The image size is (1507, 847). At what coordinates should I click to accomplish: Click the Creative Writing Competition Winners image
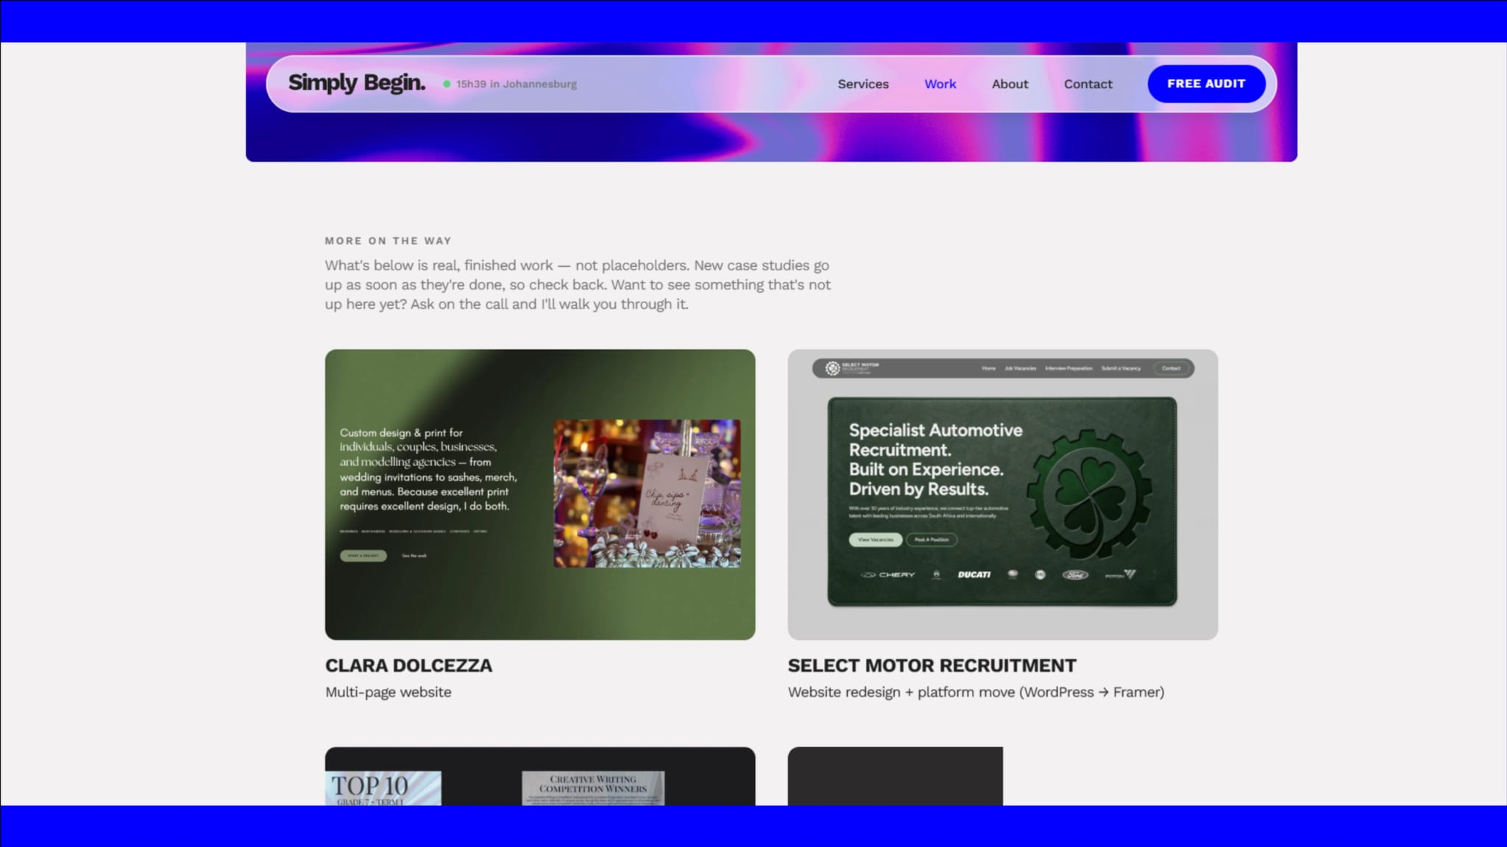[x=593, y=788]
